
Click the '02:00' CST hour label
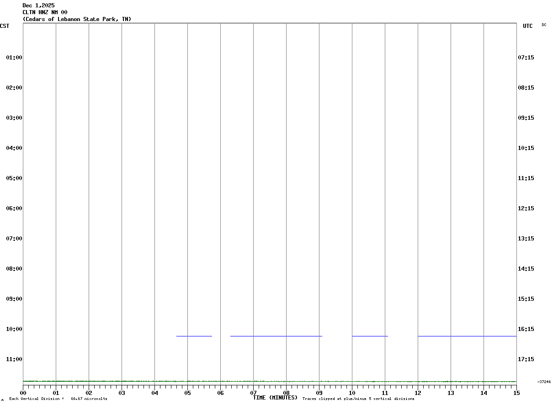pos(14,88)
